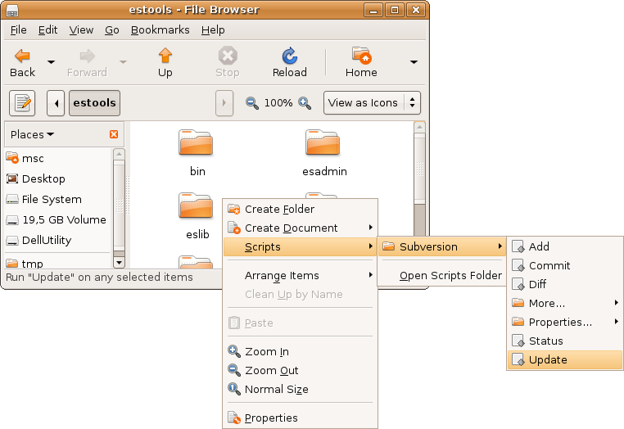Open the esadmin folder icon
This screenshot has width=624, height=429.
(323, 142)
